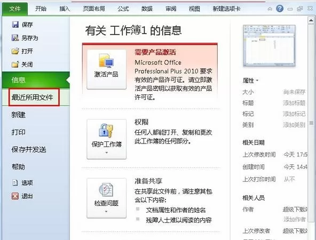Click the heading 需要产品激活
Viewport: 316px width, 240px height.
pyautogui.click(x=155, y=52)
